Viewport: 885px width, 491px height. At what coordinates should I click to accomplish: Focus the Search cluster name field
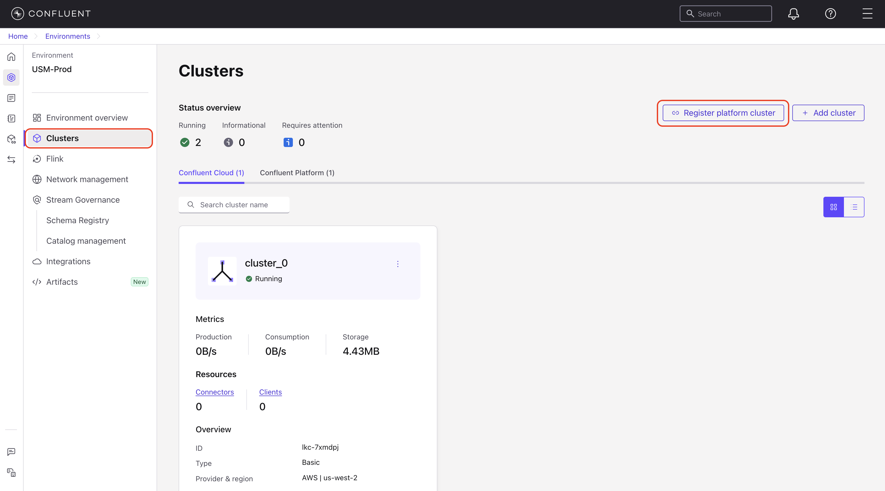[234, 205]
